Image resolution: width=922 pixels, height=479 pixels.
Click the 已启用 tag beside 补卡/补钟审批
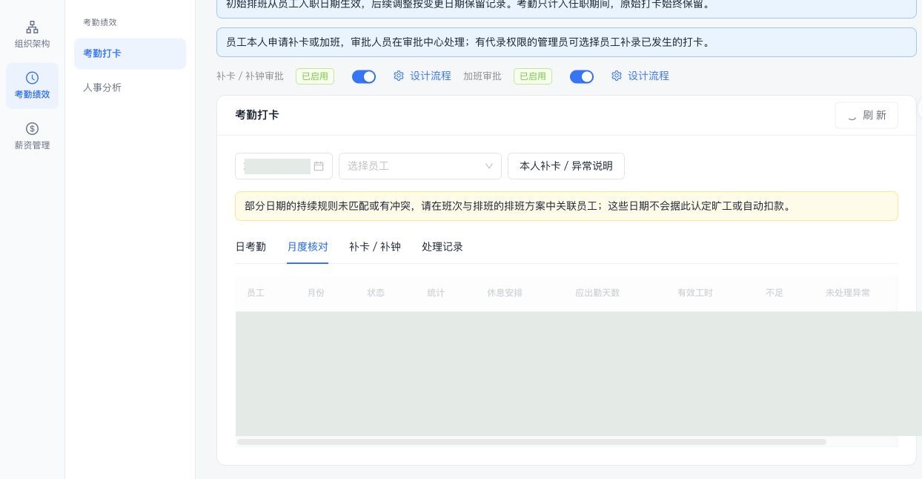point(315,76)
